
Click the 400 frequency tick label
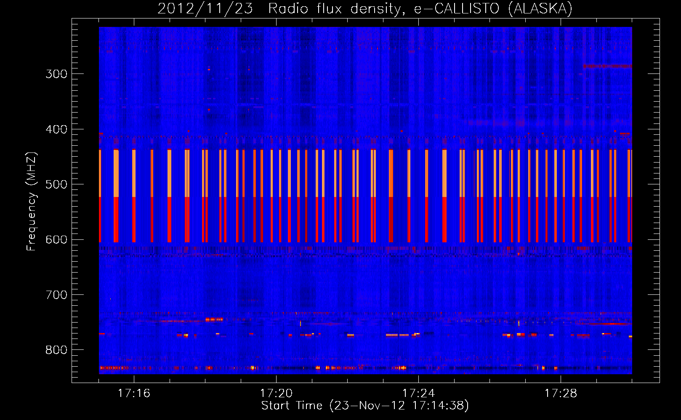click(56, 129)
